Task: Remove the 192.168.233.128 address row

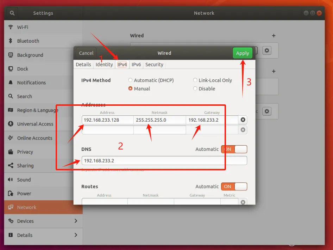Action: pyautogui.click(x=243, y=120)
